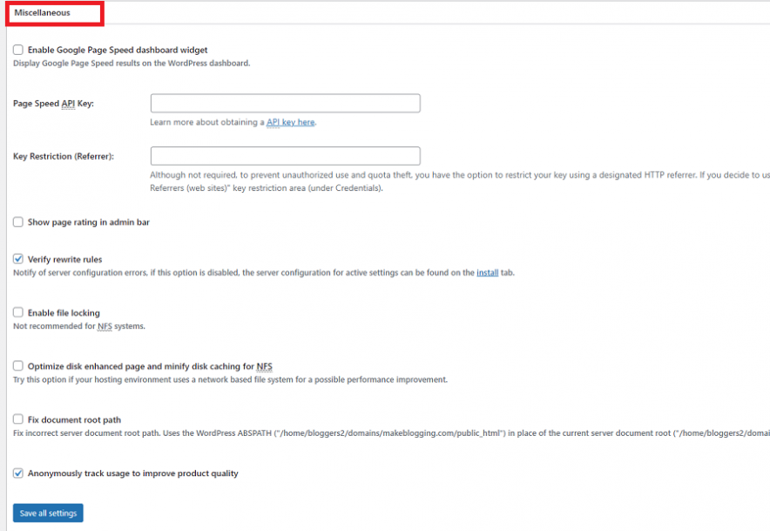Open the 'API key here' link

(290, 123)
